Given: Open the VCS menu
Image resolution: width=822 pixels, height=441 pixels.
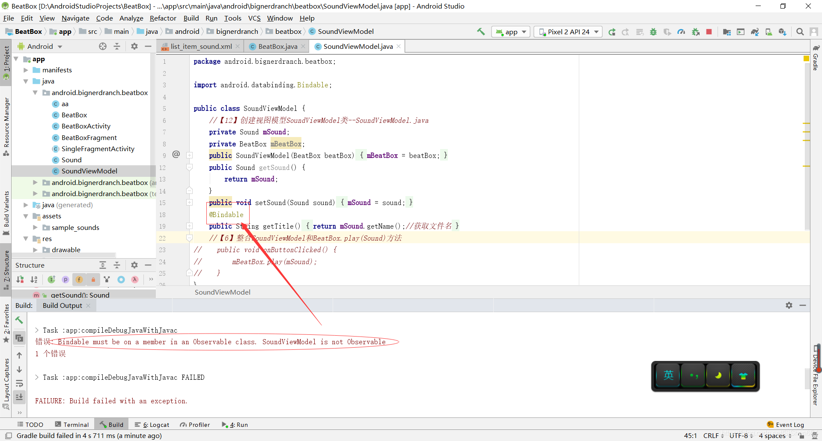Looking at the screenshot, I should tap(254, 18).
